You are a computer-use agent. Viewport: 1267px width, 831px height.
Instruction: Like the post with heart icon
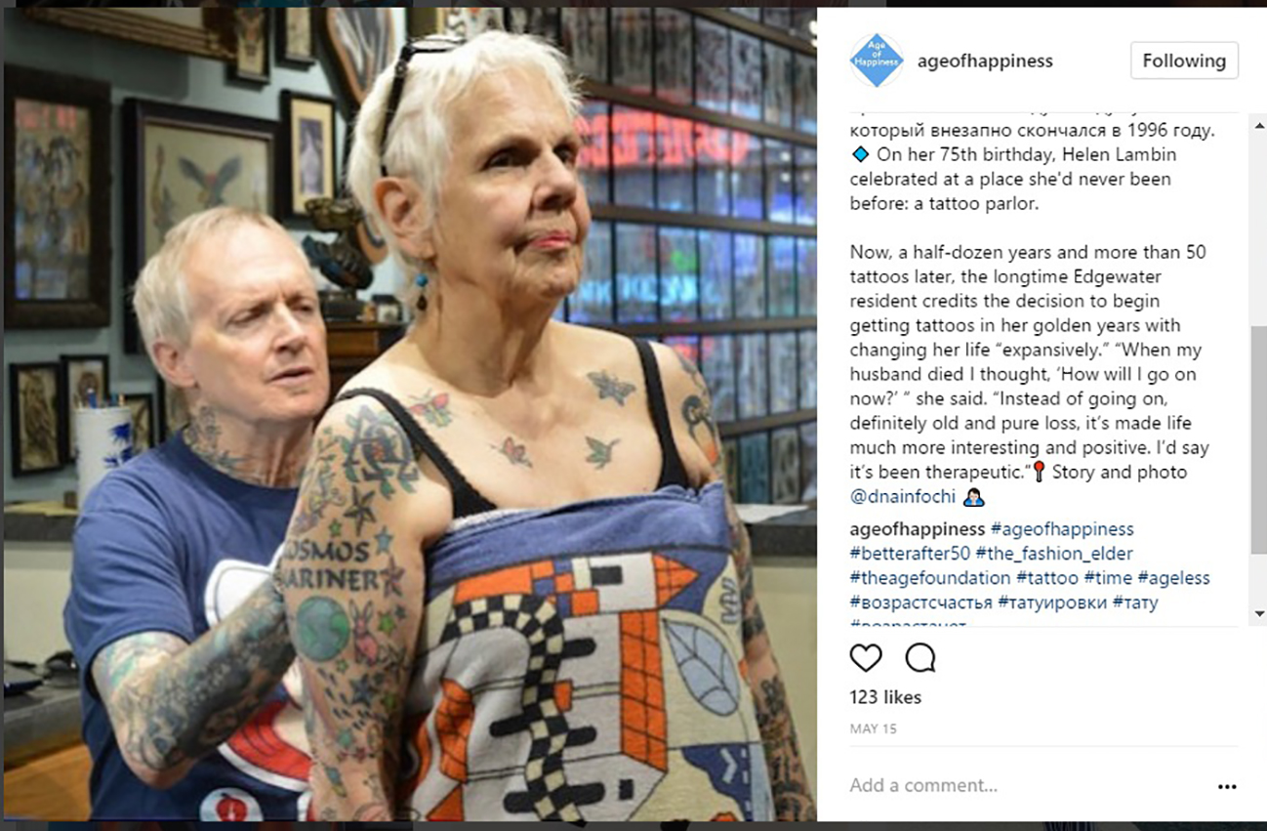pos(866,658)
